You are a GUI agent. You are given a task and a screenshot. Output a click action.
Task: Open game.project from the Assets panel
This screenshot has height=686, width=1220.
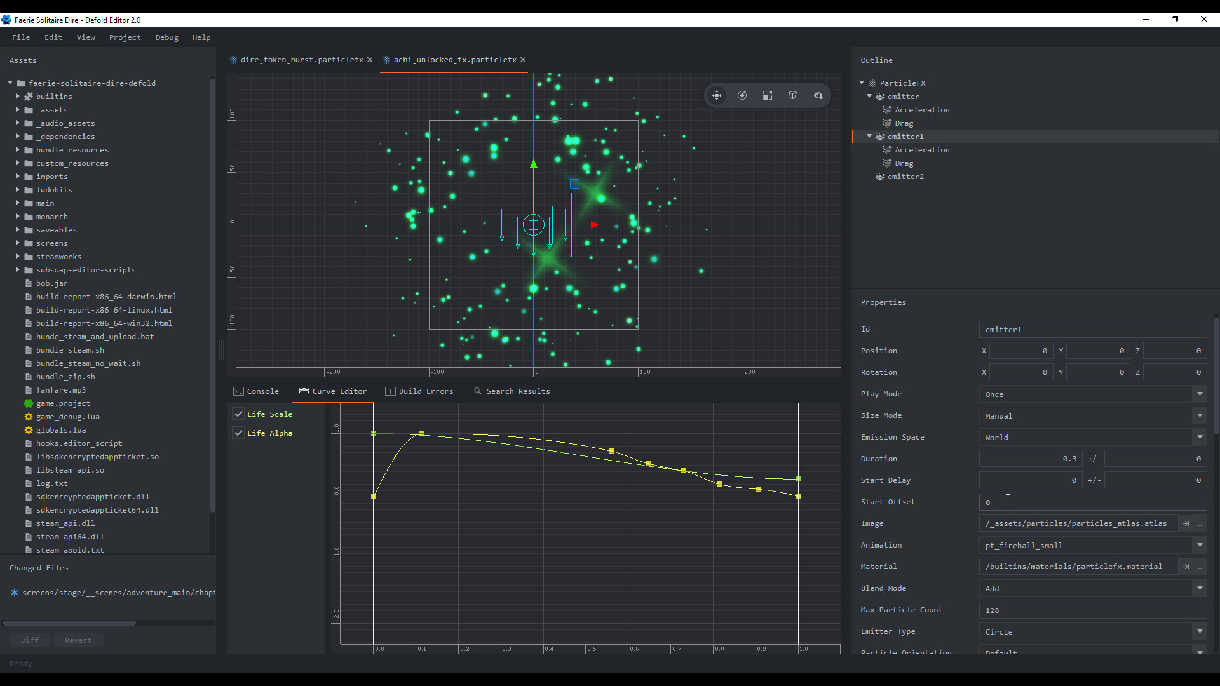tap(63, 403)
